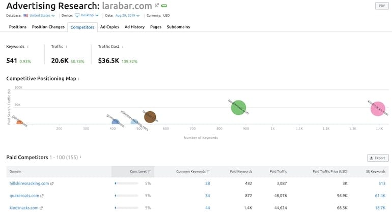Open quakeroats.com external link icon

[x=42, y=196]
